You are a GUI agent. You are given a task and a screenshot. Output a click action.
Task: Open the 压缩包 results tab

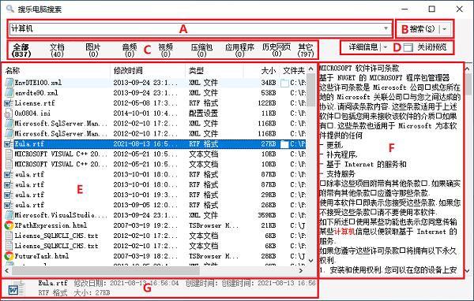pyautogui.click(x=201, y=50)
